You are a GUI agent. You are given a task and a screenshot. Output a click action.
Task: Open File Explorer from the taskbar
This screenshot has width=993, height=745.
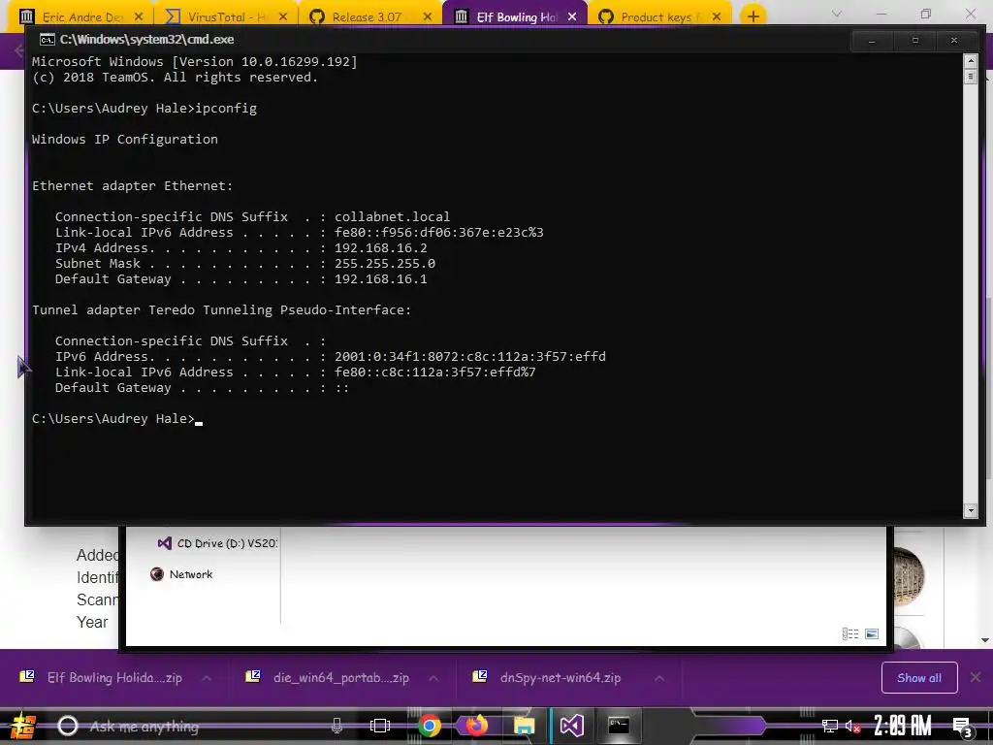click(524, 726)
